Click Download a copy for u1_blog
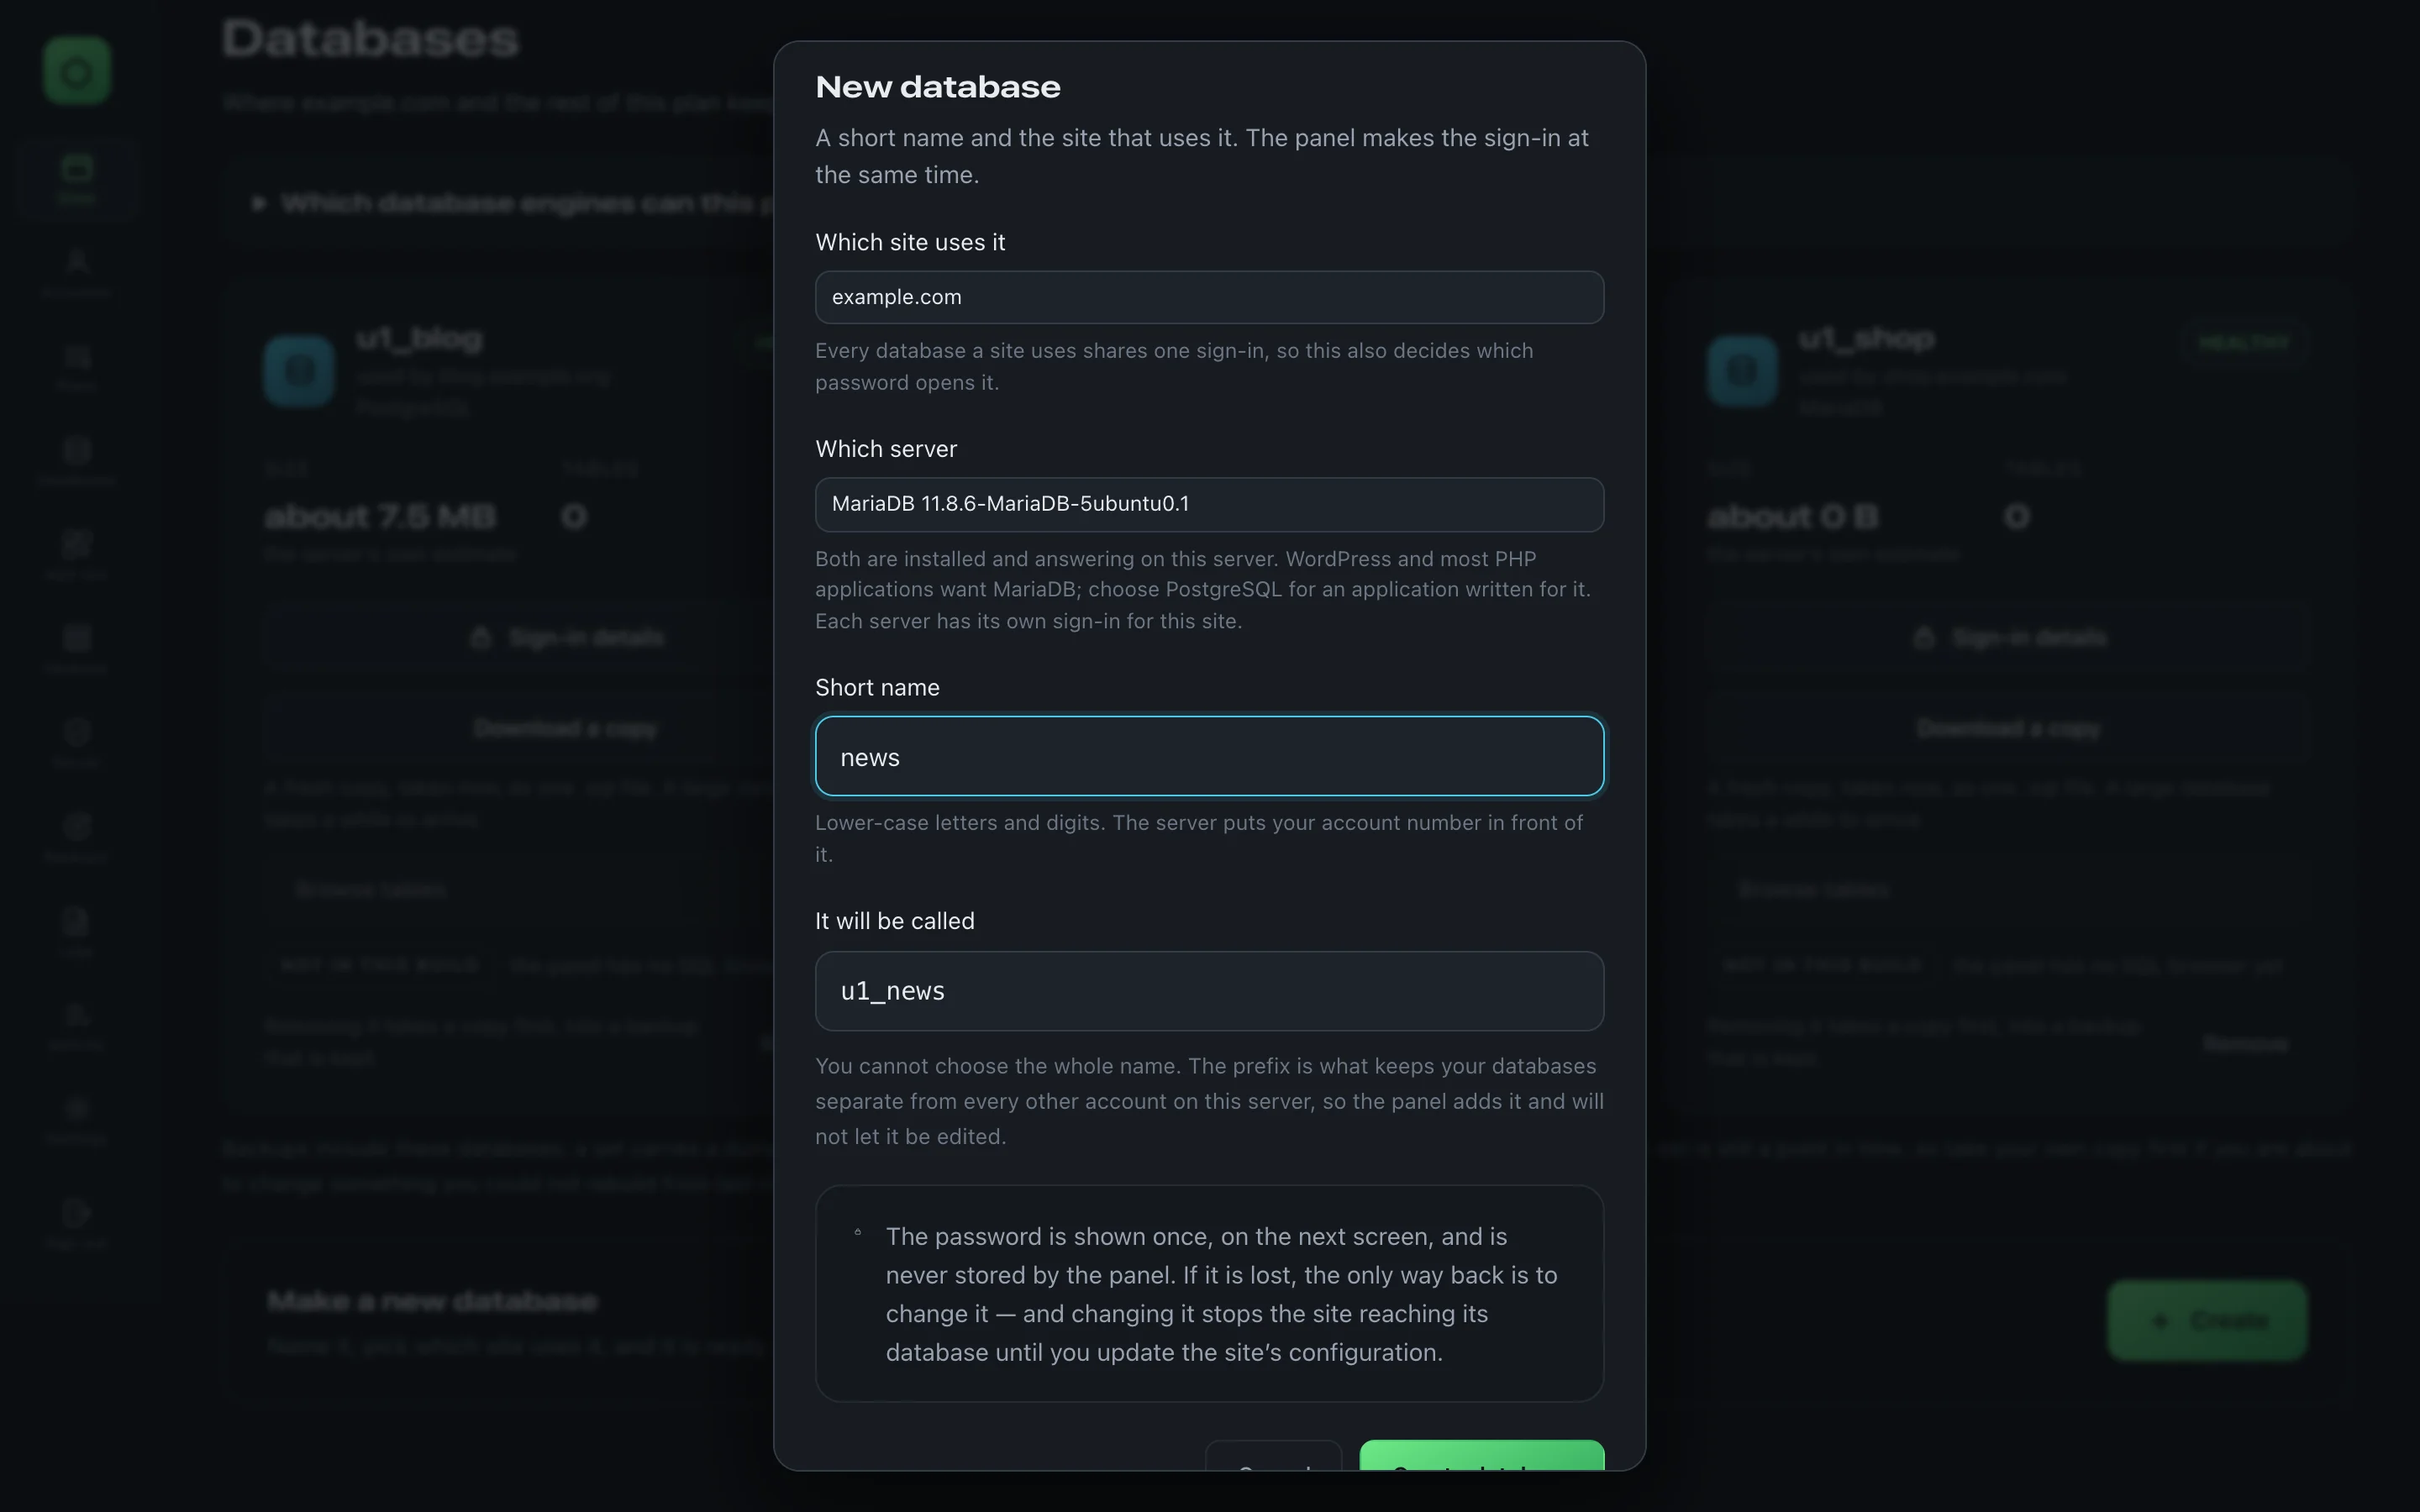Image resolution: width=2420 pixels, height=1512 pixels. (x=566, y=728)
